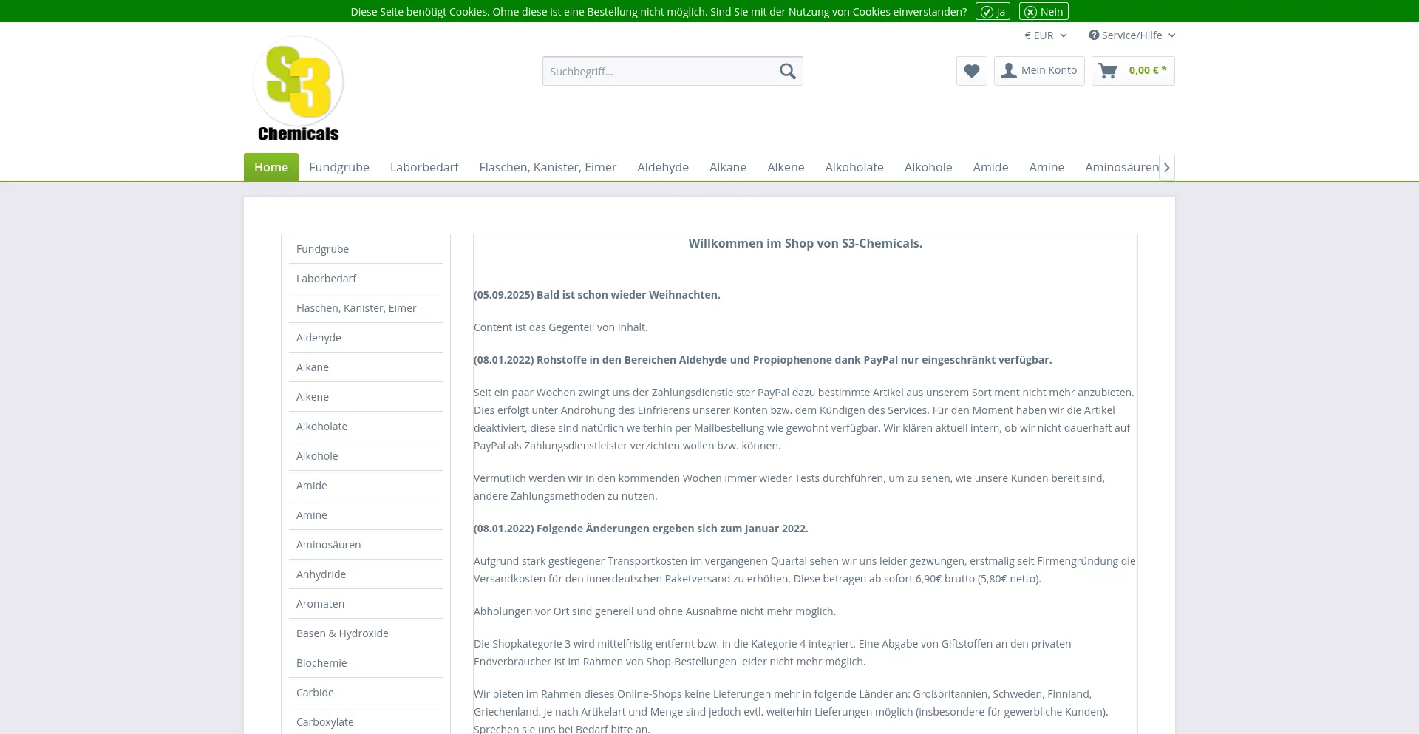Open Laborbedarf in the top navigation
Screen dimensions: 1419x734
[424, 167]
